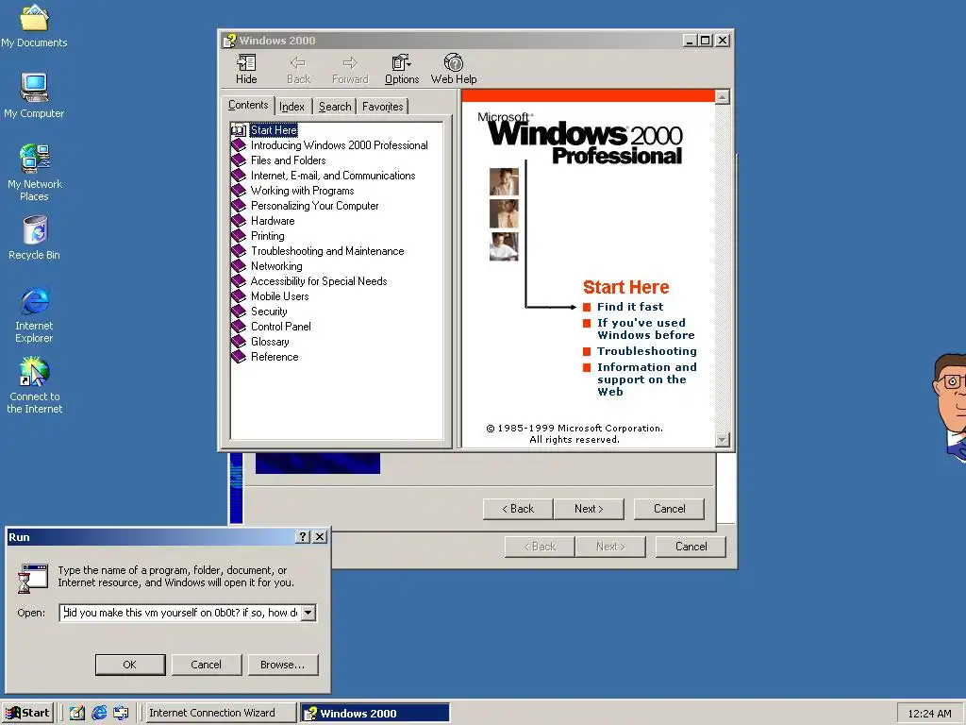
Task: Click enabled Next > in wizard window
Action: pyautogui.click(x=589, y=509)
